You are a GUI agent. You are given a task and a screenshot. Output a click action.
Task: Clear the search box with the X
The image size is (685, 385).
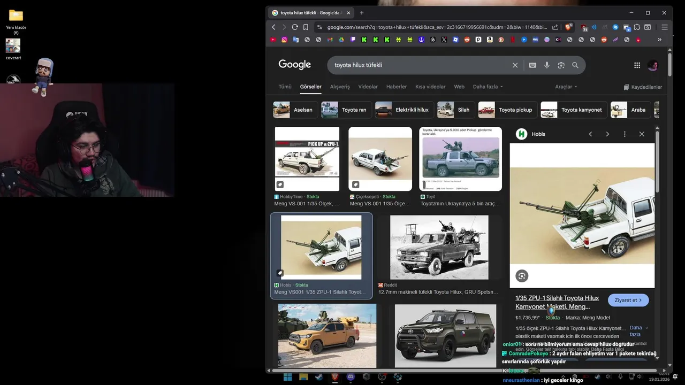click(515, 65)
